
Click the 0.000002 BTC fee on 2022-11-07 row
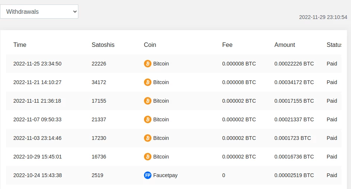coord(239,119)
